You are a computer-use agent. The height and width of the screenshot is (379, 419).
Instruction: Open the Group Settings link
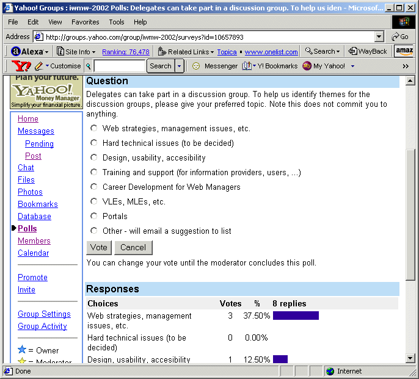tap(44, 314)
